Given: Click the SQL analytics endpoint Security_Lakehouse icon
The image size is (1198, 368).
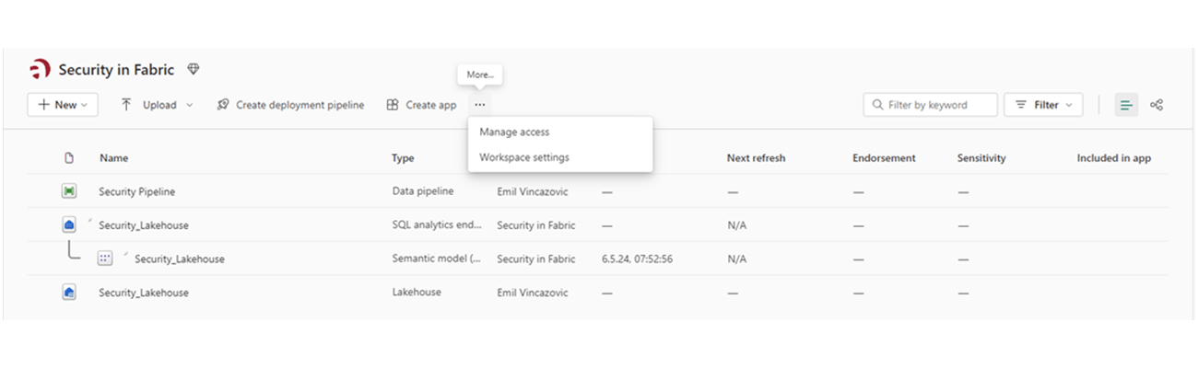Looking at the screenshot, I should [69, 224].
